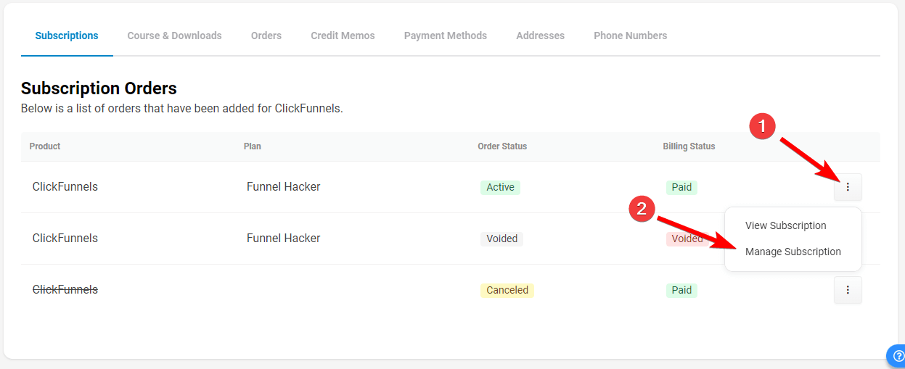Choose View Subscription in the dropdown menu

pyautogui.click(x=785, y=225)
